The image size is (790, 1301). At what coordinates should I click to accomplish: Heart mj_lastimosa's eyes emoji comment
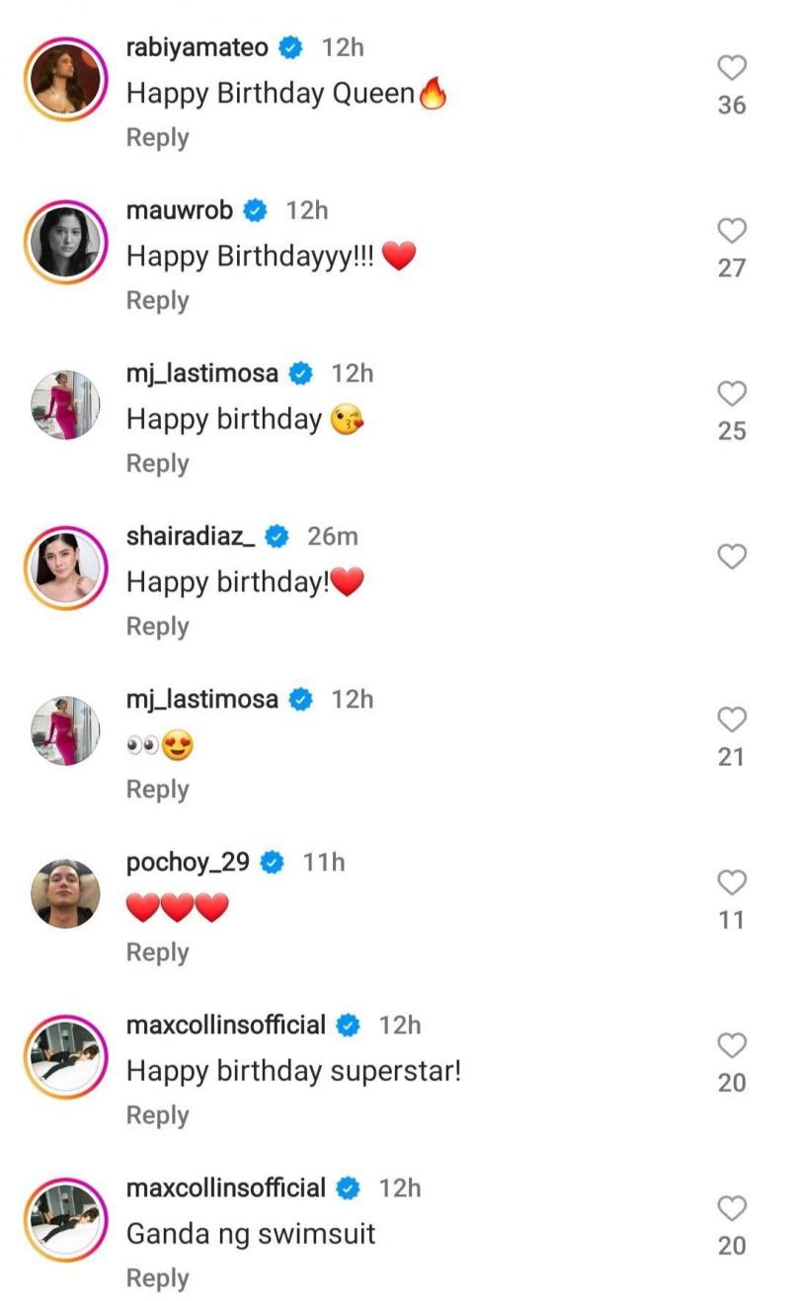pos(731,720)
